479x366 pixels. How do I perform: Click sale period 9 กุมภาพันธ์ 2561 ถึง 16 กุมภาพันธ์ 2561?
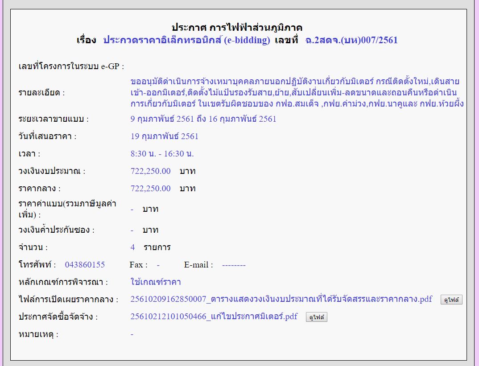tap(203, 119)
